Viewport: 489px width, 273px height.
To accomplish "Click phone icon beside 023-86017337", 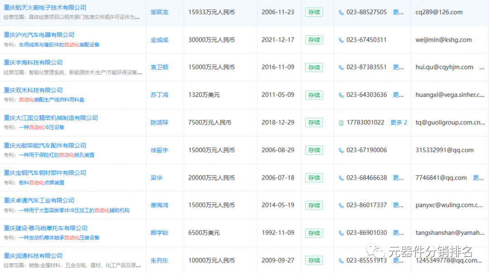I will (x=341, y=205).
